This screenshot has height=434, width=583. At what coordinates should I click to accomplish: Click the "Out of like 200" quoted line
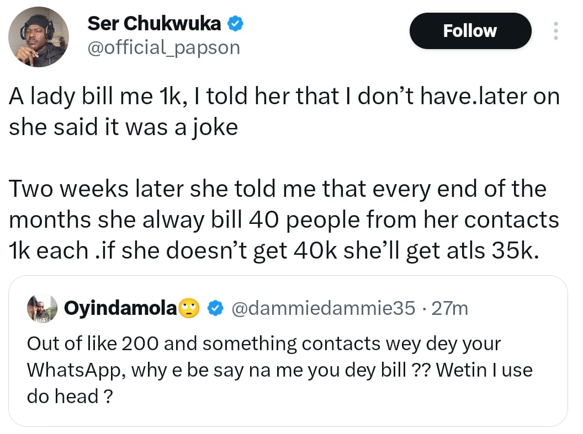point(264,344)
